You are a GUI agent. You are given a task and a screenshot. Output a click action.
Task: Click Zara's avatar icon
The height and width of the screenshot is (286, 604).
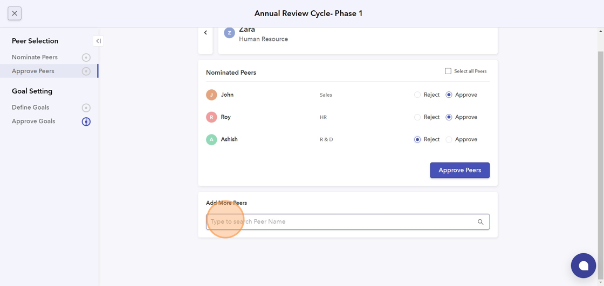229,33
